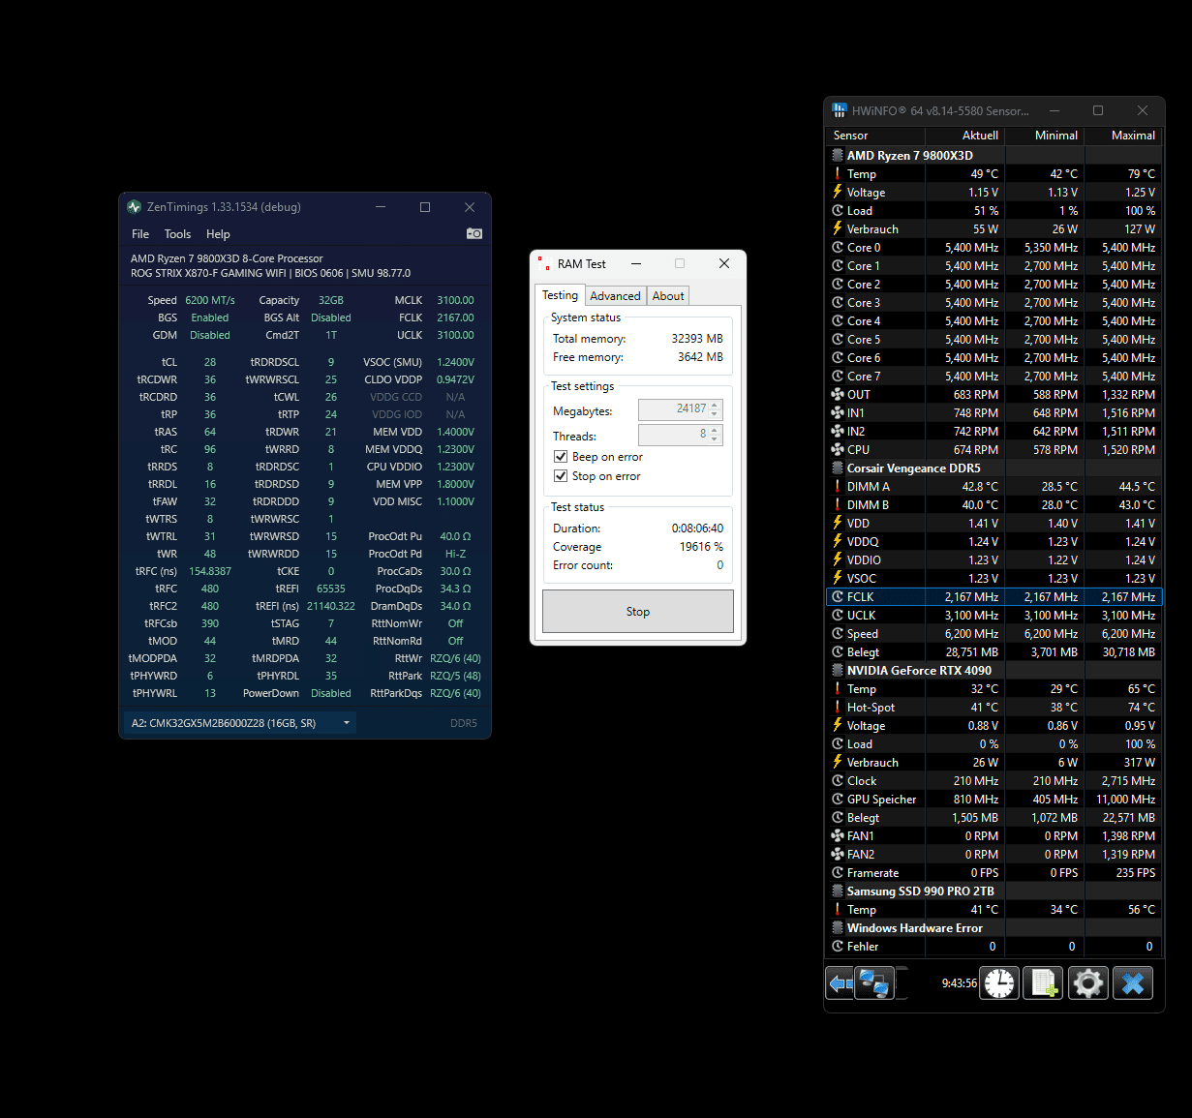1192x1118 pixels.
Task: Click clock icon of FCLK row
Action: 838,597
